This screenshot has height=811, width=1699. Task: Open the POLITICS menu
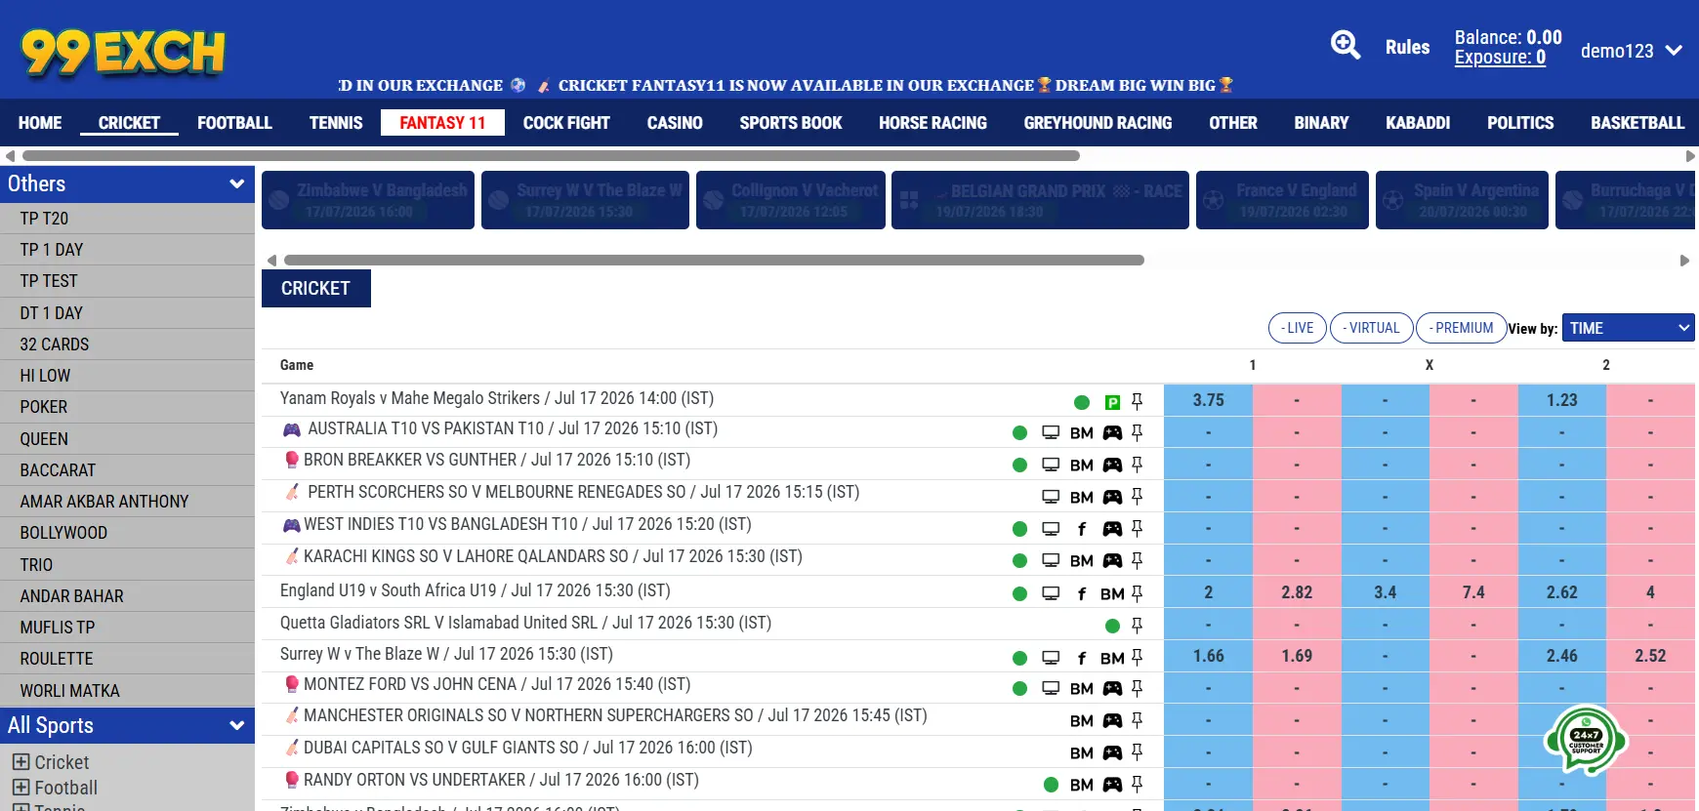click(x=1520, y=123)
